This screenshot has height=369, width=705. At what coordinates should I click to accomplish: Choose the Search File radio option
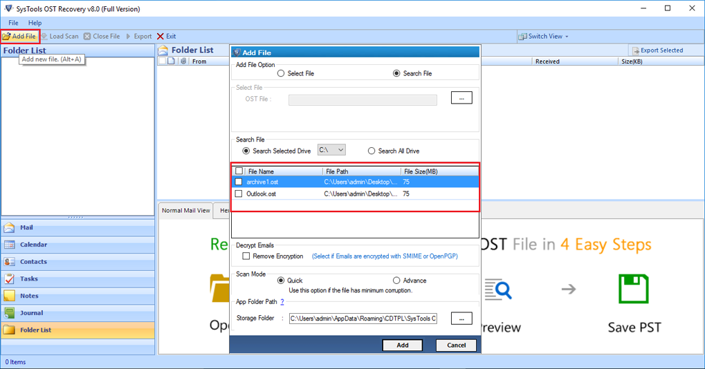(396, 73)
